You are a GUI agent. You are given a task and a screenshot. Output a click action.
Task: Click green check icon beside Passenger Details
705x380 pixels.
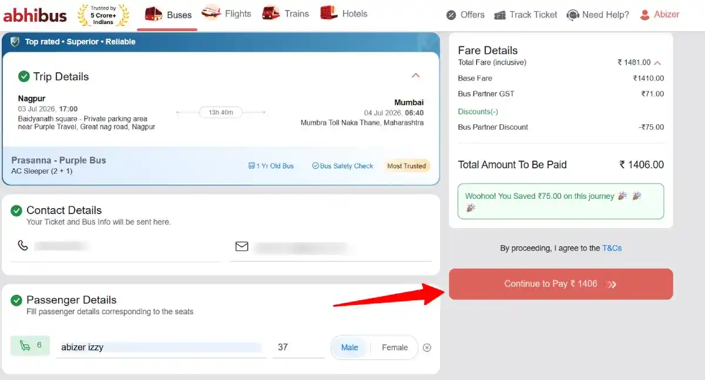(16, 300)
